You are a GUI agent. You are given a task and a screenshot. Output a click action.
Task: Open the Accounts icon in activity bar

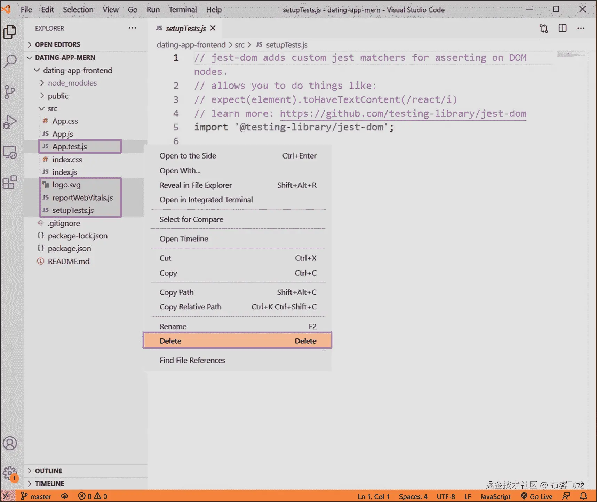point(10,443)
